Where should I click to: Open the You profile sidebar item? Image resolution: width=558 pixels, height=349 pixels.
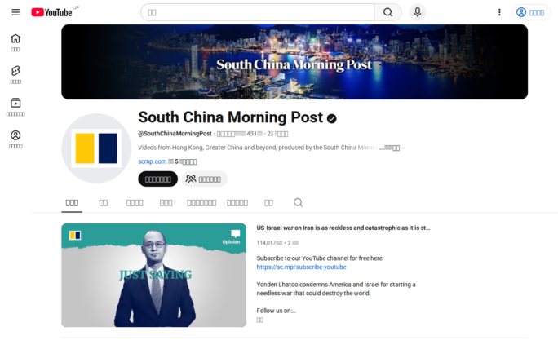[15, 139]
